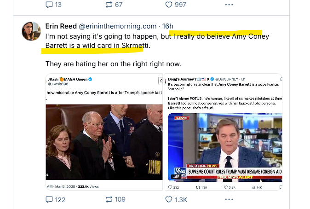Open the Fox News breaking news screenshot
The height and width of the screenshot is (209, 310).
point(224,146)
